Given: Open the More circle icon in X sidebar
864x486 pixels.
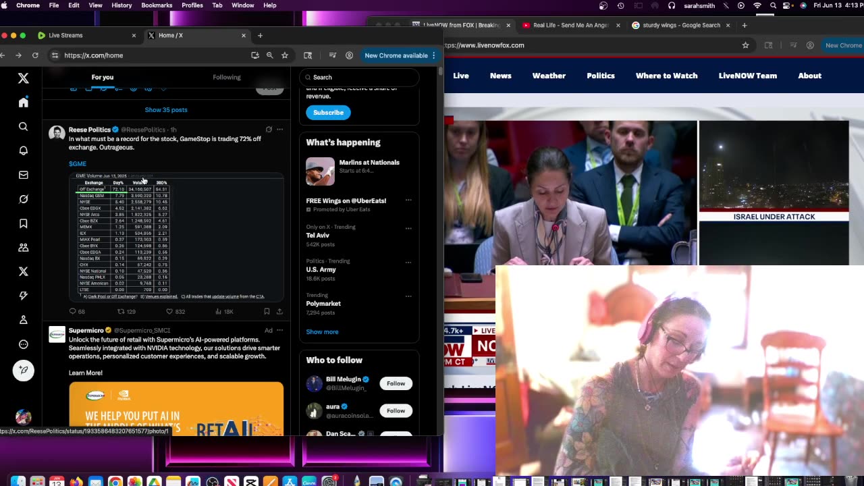Looking at the screenshot, I should click(x=23, y=344).
